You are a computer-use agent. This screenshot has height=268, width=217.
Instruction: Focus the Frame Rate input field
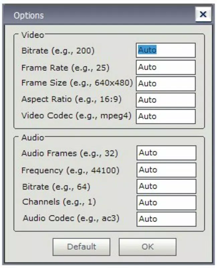tap(166, 67)
